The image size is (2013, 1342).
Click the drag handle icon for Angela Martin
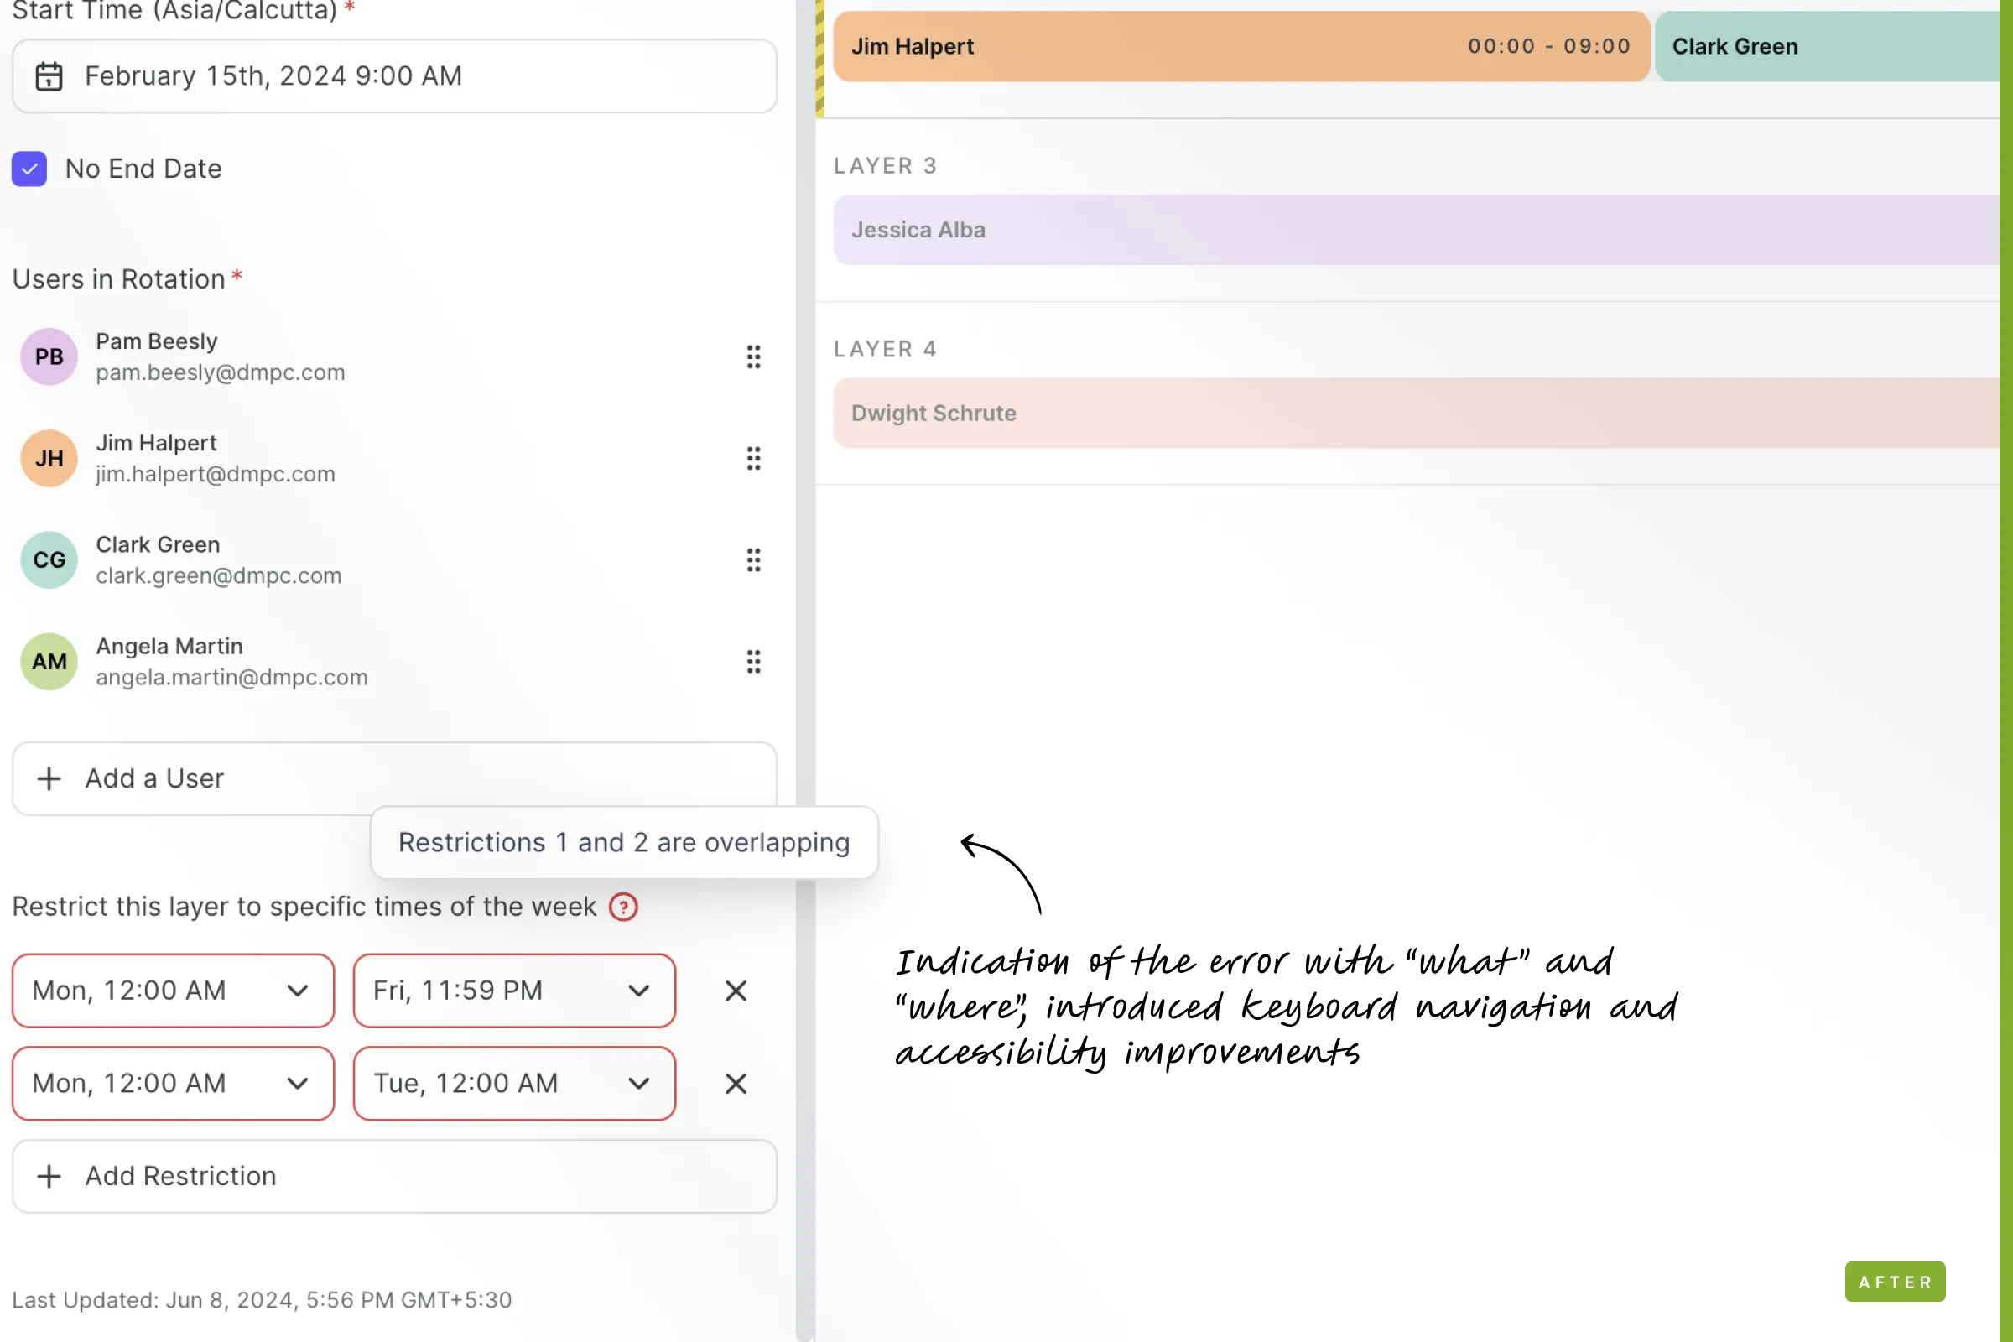(x=752, y=662)
